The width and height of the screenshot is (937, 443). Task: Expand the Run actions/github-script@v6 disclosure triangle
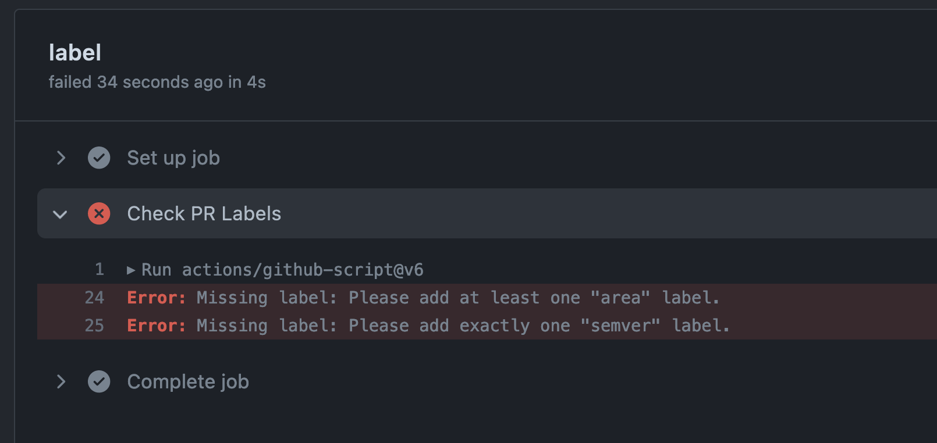pyautogui.click(x=131, y=270)
